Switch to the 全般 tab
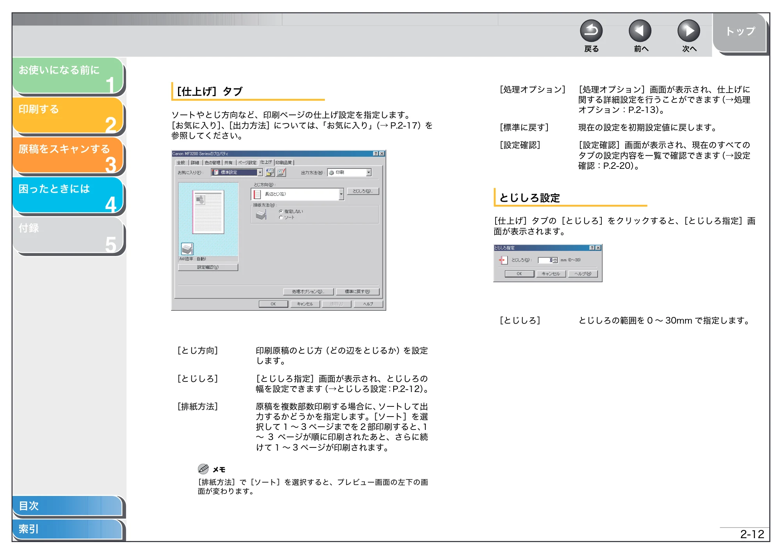 coord(181,163)
